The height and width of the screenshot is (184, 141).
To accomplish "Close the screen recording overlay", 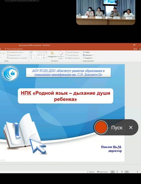I will click(x=131, y=127).
